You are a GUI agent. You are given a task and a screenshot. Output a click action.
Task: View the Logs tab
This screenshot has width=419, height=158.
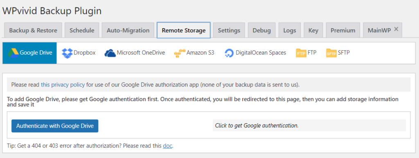point(290,30)
